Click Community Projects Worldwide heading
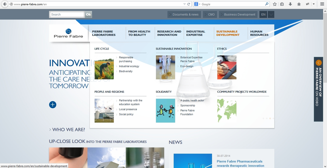This screenshot has width=327, height=168. pyautogui.click(x=242, y=92)
